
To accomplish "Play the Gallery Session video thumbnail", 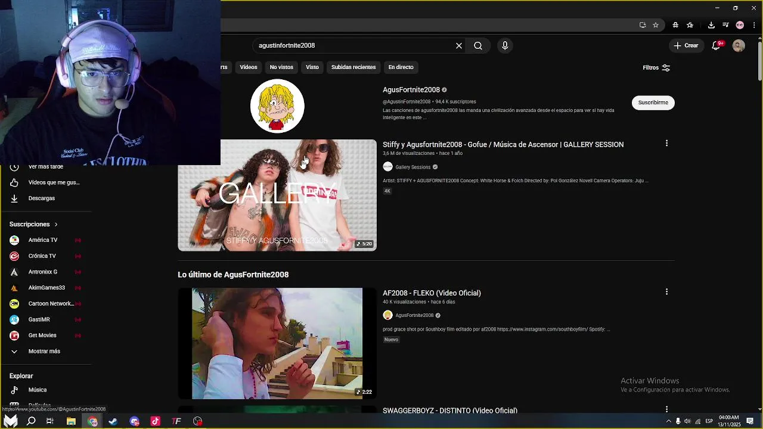I will pos(277,195).
